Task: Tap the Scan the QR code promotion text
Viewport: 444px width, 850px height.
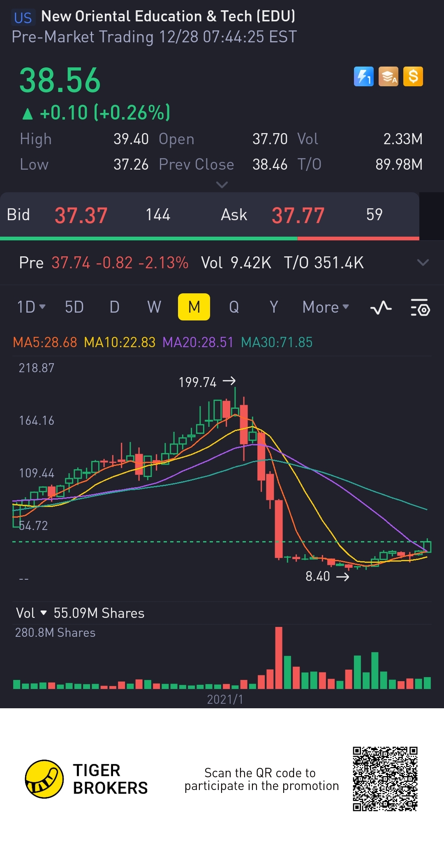Action: tap(261, 779)
